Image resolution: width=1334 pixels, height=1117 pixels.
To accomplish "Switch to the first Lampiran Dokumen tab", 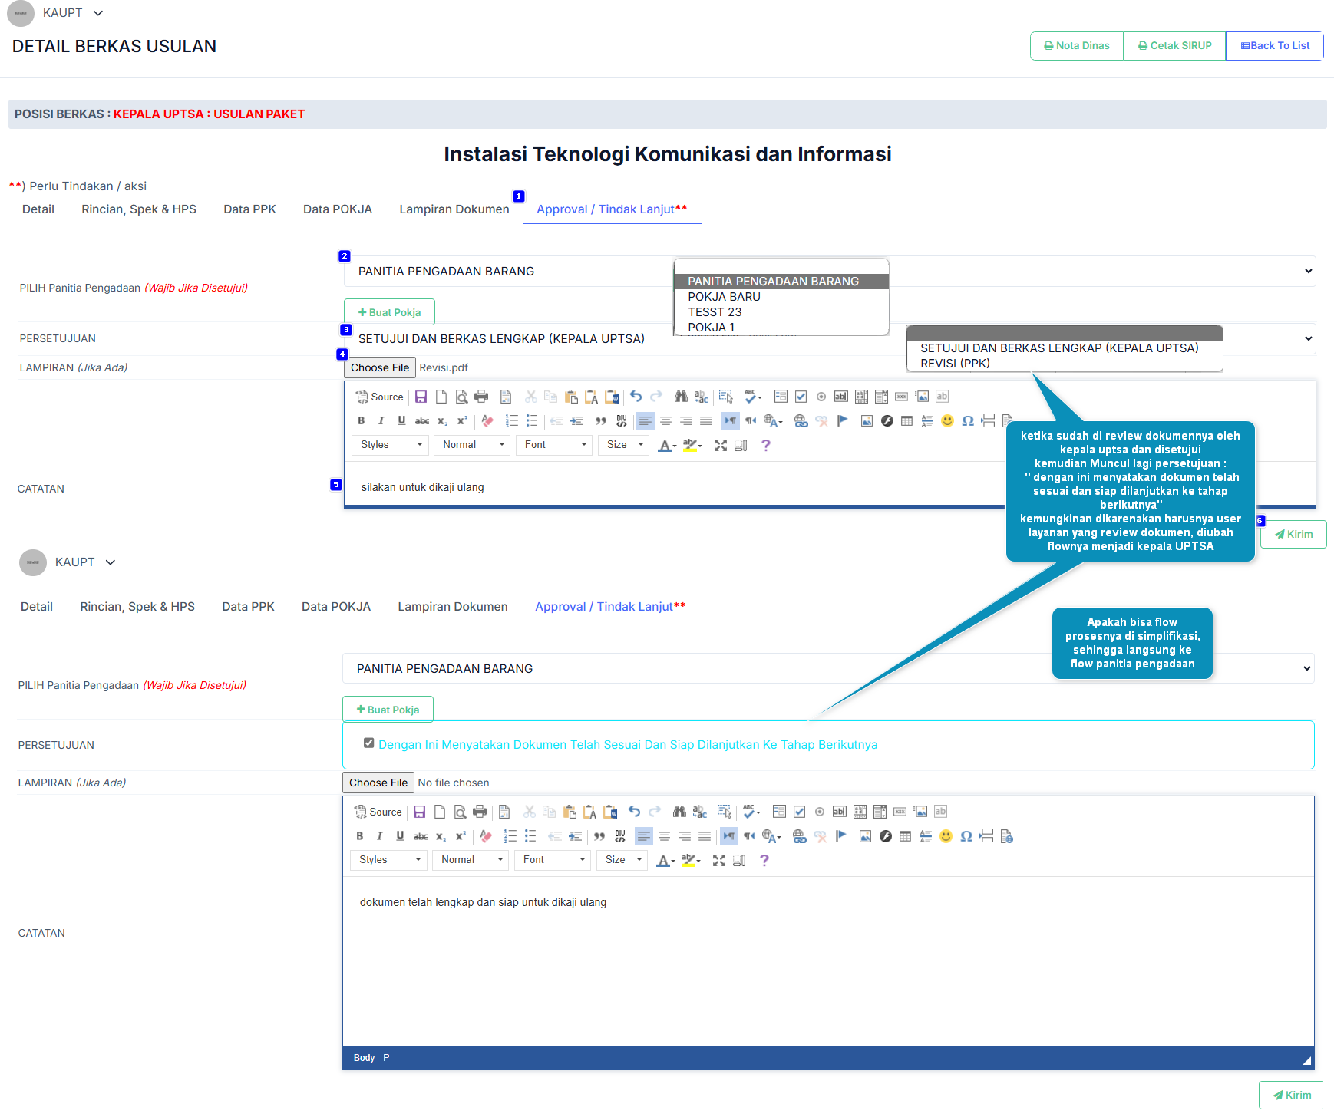I will click(454, 209).
